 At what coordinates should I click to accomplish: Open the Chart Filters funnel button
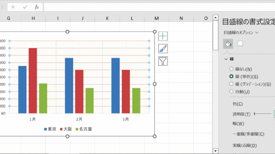[x=163, y=61]
